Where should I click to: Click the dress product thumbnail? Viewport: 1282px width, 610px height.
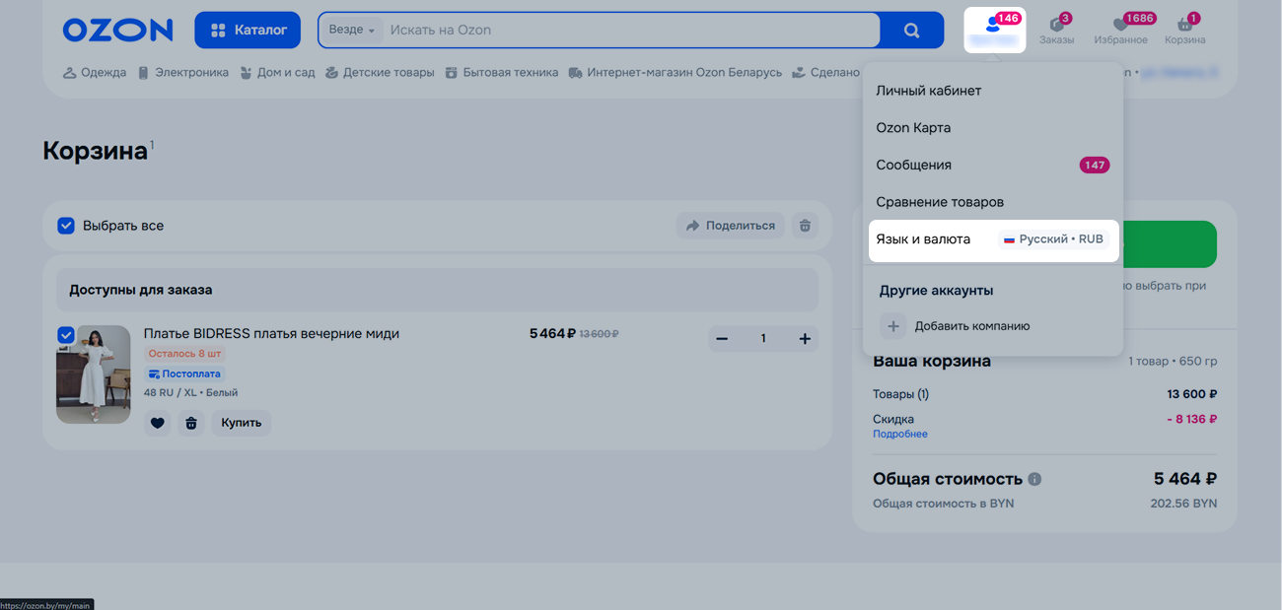[x=94, y=374]
